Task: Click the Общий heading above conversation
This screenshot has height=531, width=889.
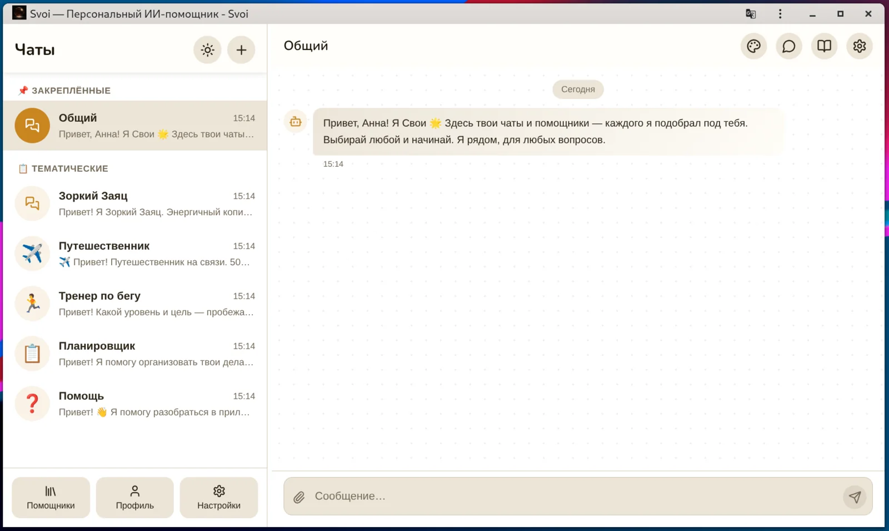Action: pyautogui.click(x=306, y=46)
